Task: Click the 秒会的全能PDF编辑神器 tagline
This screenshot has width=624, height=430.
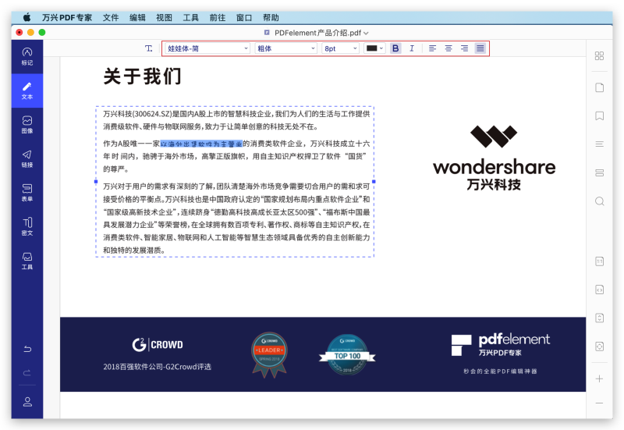Action: (x=500, y=371)
